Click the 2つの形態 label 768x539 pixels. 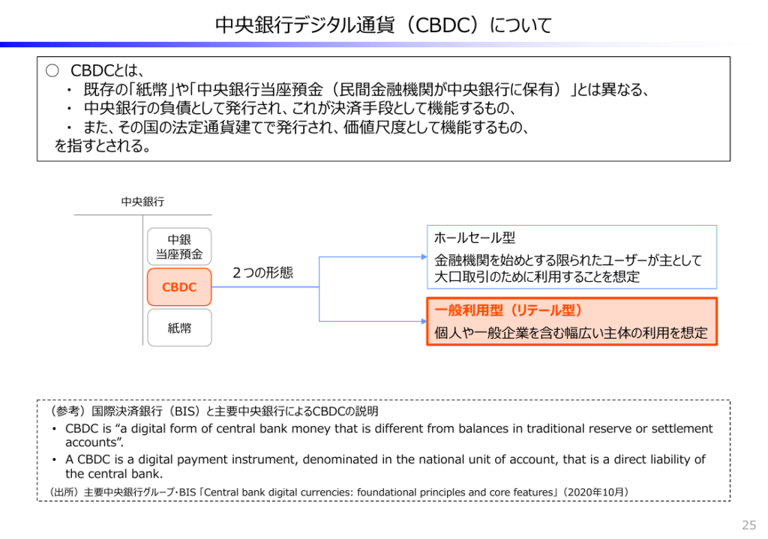pos(262,273)
